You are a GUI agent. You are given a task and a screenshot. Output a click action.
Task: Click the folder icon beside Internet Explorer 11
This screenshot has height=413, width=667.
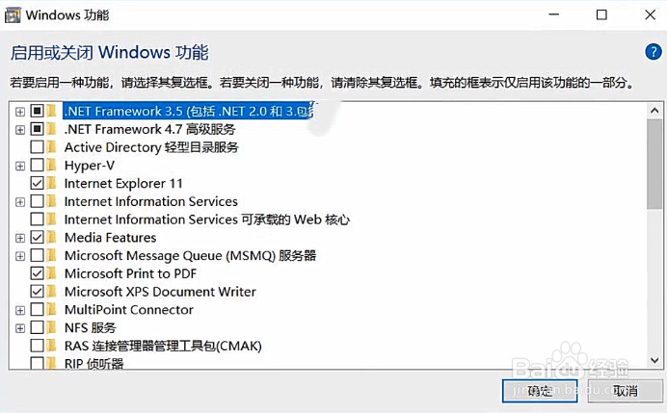(x=51, y=183)
